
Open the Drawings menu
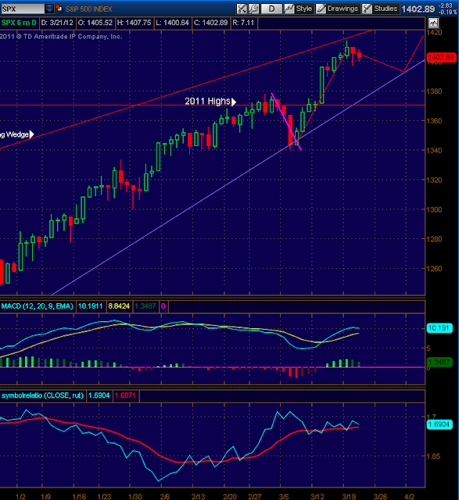(337, 9)
